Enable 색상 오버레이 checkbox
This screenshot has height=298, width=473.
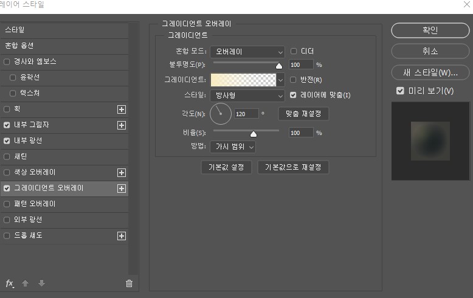pyautogui.click(x=7, y=173)
